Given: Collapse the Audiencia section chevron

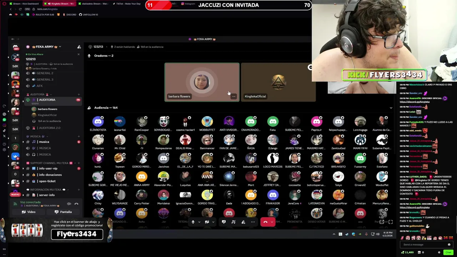Looking at the screenshot, I should pos(391,108).
